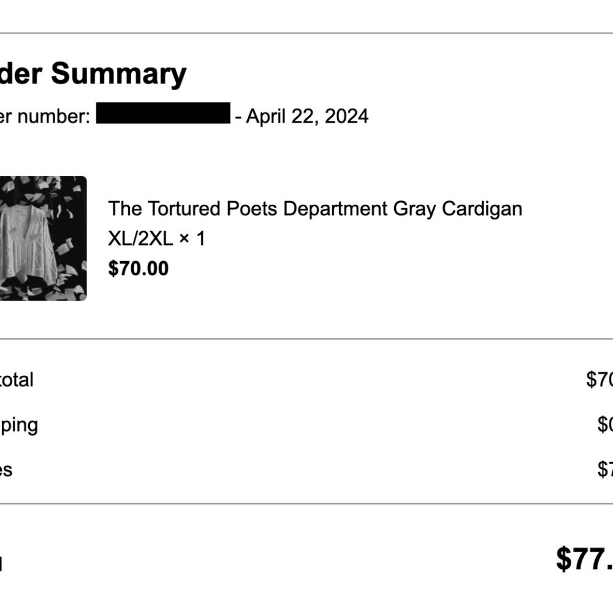
Task: Click the gray cardigan product thumbnail
Action: [43, 238]
